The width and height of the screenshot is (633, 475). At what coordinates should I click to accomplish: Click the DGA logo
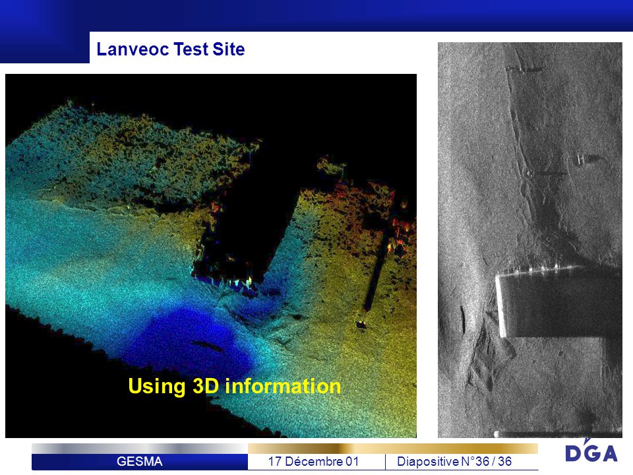pyautogui.click(x=591, y=451)
